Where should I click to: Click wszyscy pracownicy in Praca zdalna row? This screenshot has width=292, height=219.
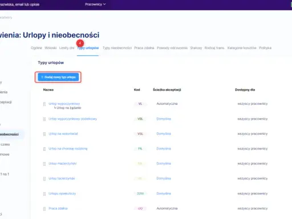(253, 208)
